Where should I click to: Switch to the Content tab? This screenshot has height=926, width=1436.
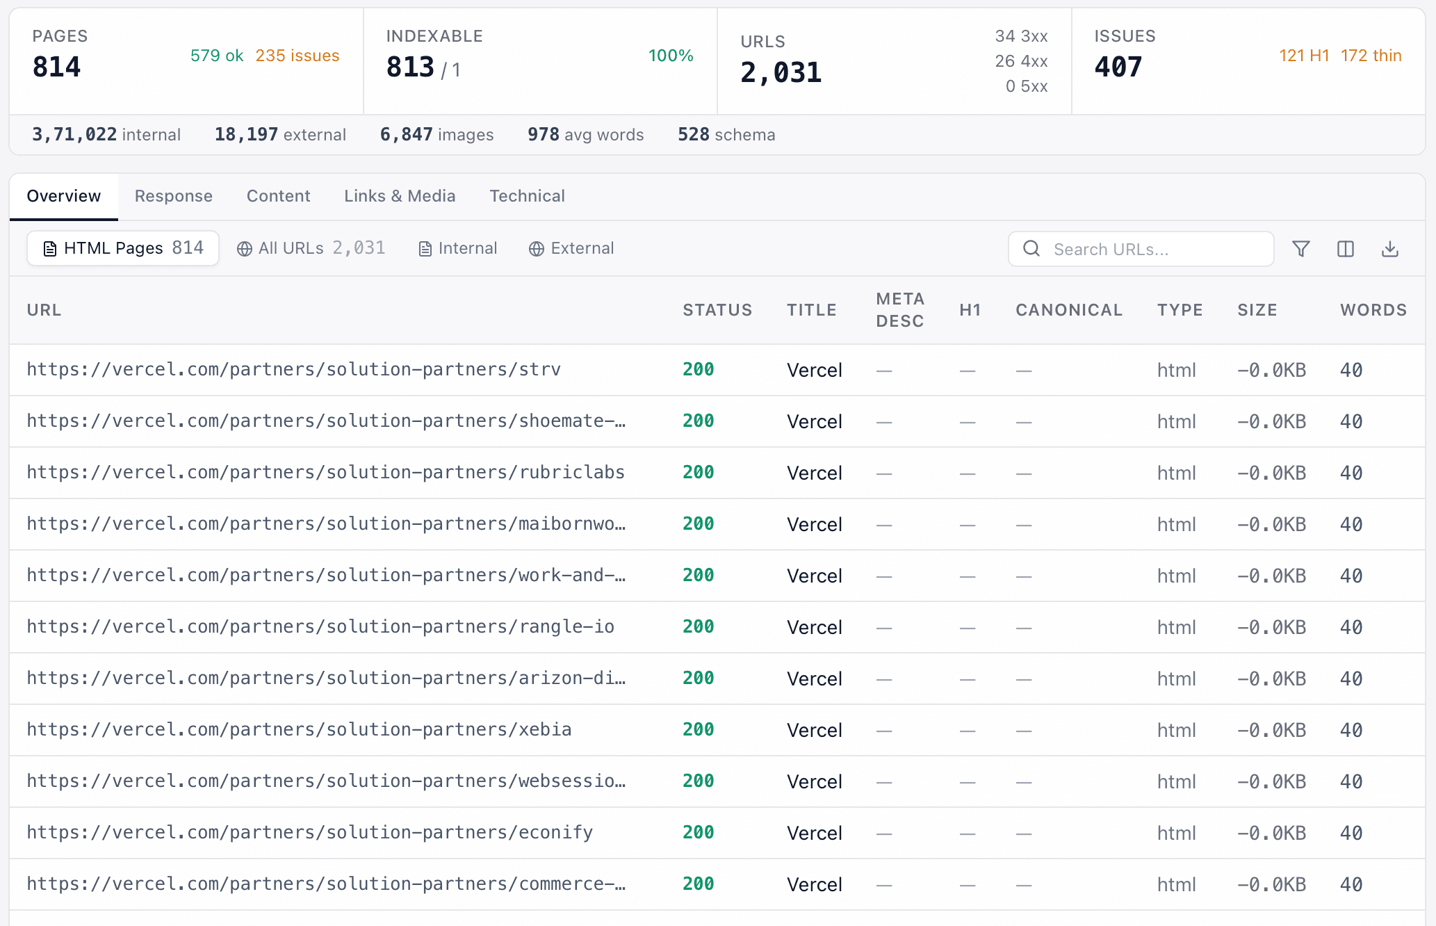278,196
